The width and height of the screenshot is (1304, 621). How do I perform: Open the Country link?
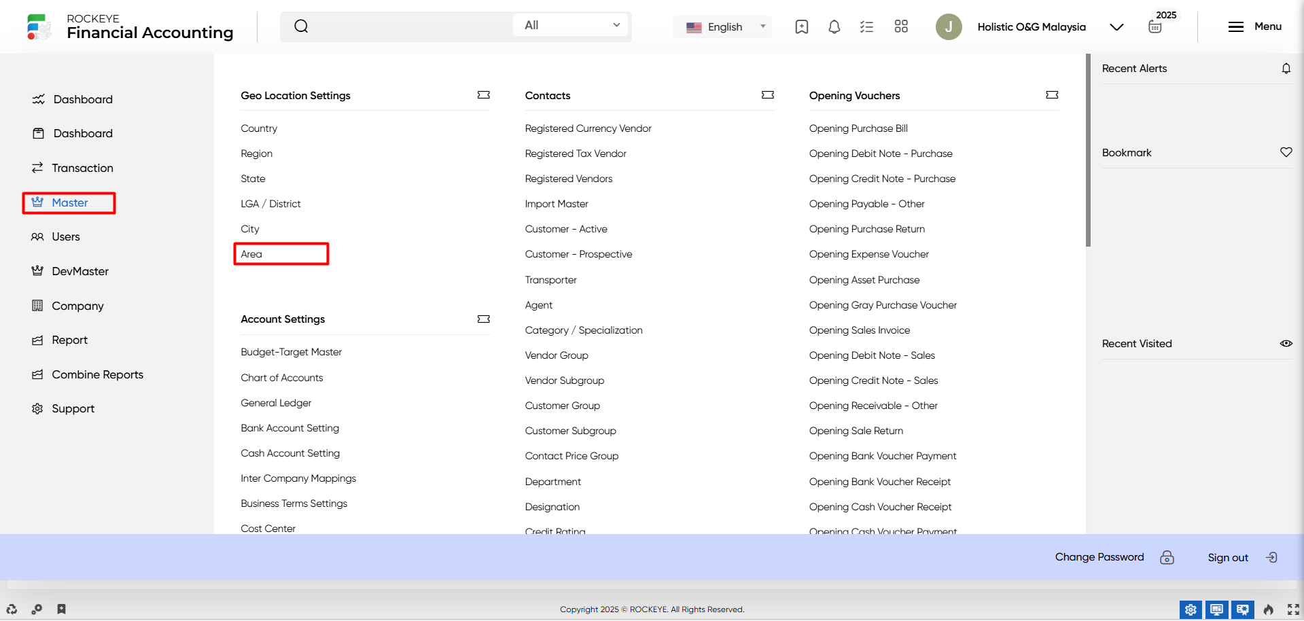pos(259,128)
